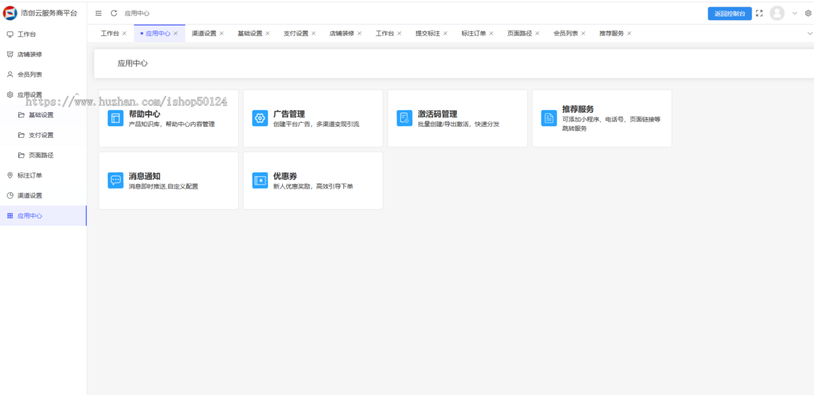Close the 支付设置 tab
Image resolution: width=814 pixels, height=395 pixels.
(313, 33)
